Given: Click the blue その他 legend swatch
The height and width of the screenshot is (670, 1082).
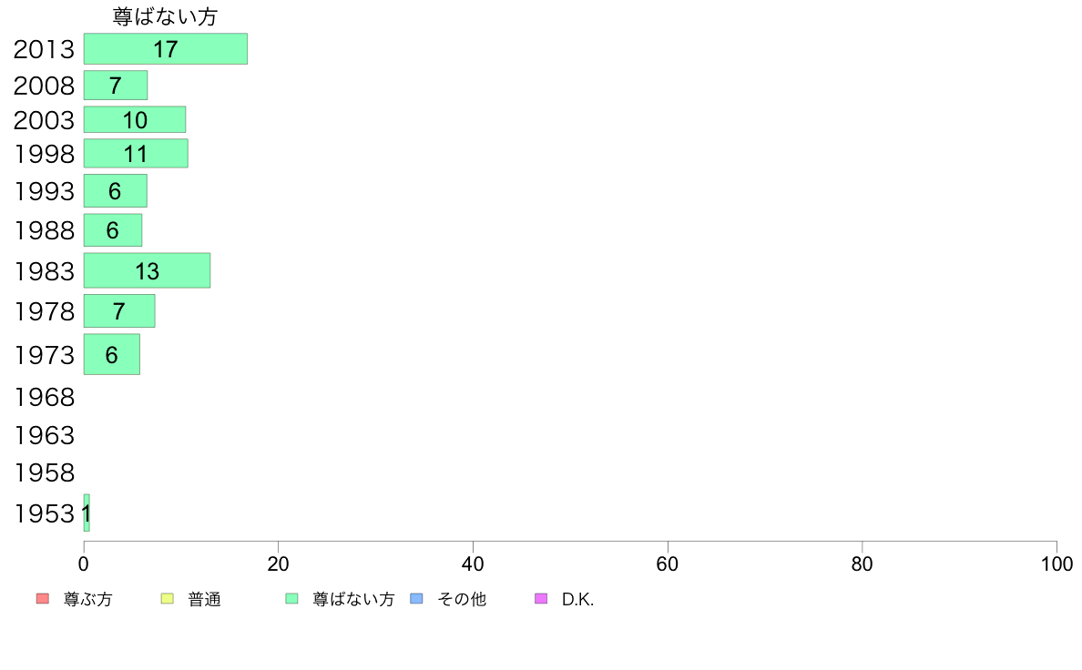Looking at the screenshot, I should click(x=416, y=598).
